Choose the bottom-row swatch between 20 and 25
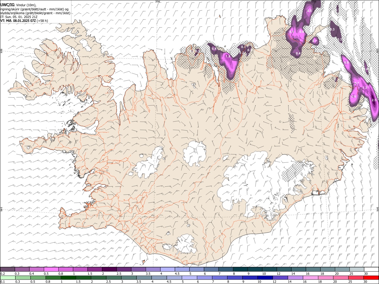 click(x=341, y=277)
